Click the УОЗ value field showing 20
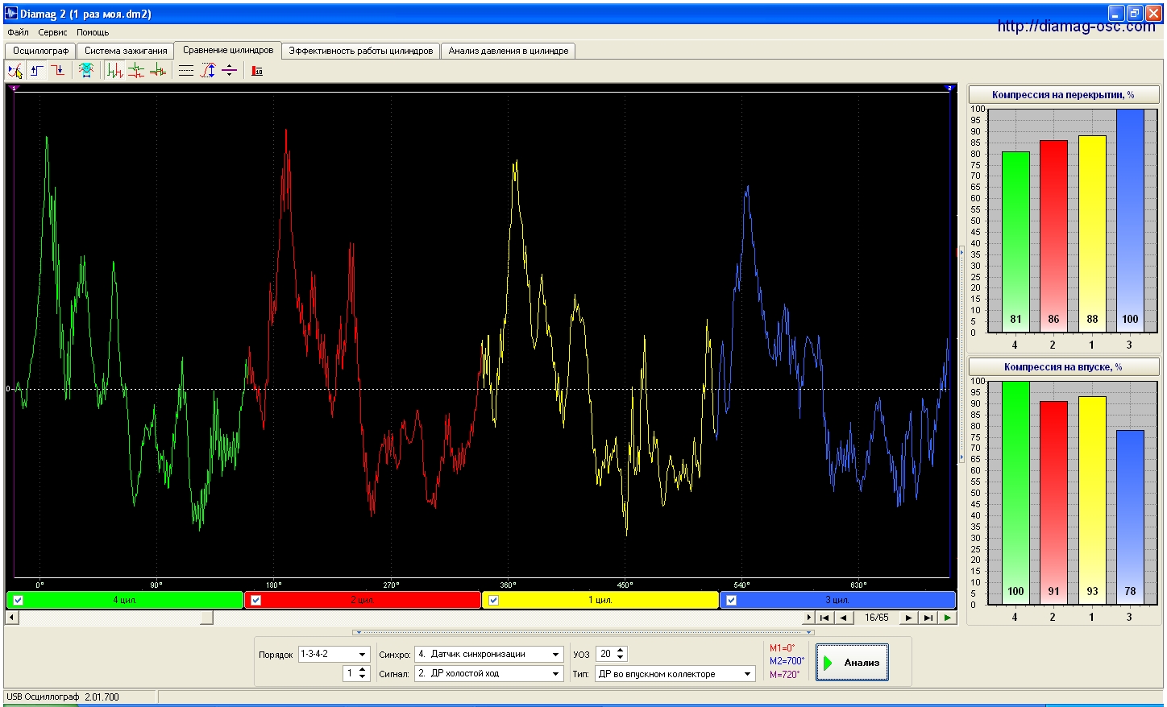The width and height of the screenshot is (1167, 707). click(x=605, y=655)
